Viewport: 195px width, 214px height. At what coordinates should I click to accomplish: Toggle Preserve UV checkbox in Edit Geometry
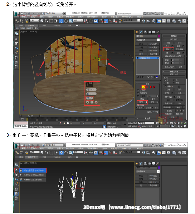[x=165, y=86]
